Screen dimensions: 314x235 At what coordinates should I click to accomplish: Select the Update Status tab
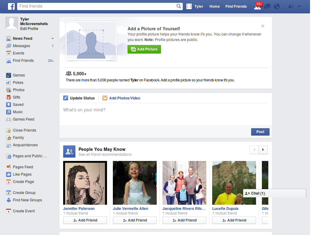[x=79, y=98]
